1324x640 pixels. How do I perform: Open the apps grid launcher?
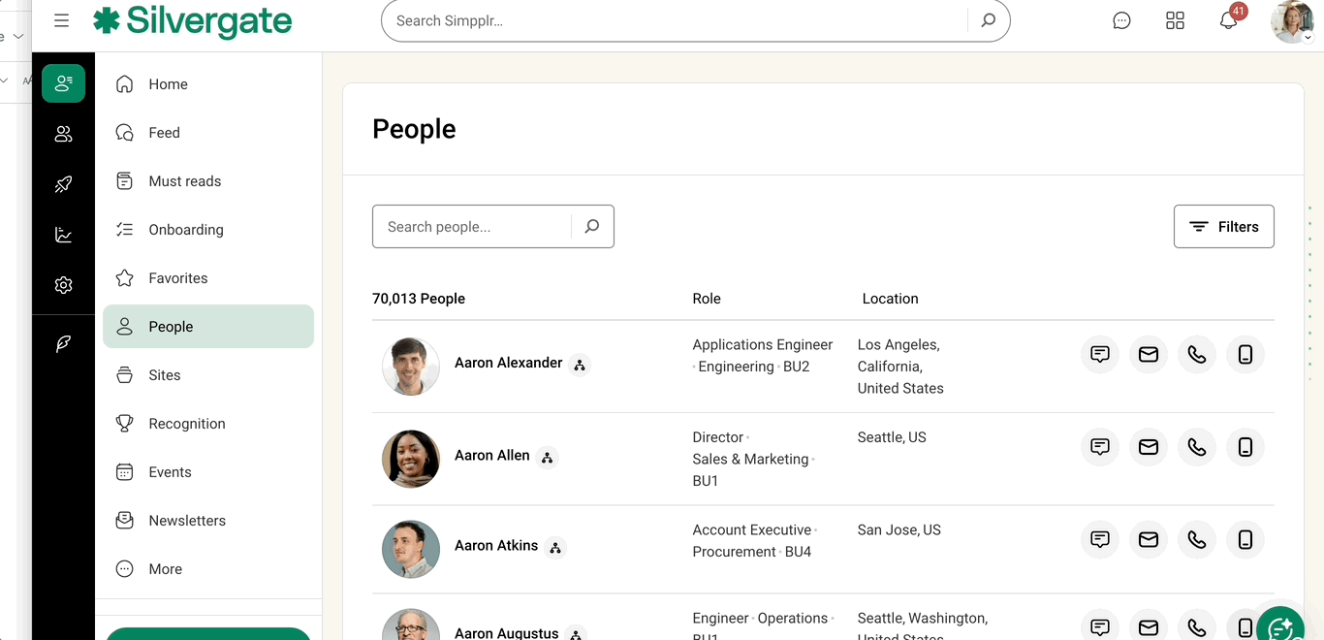click(1175, 19)
